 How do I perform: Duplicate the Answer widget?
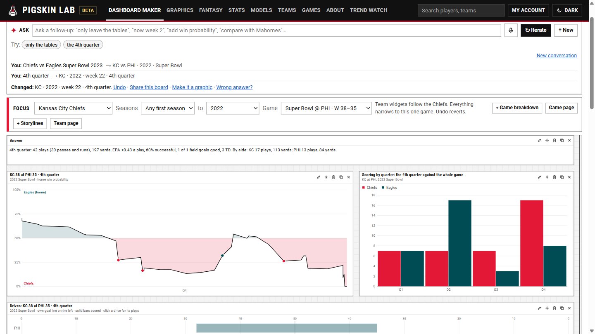562,141
